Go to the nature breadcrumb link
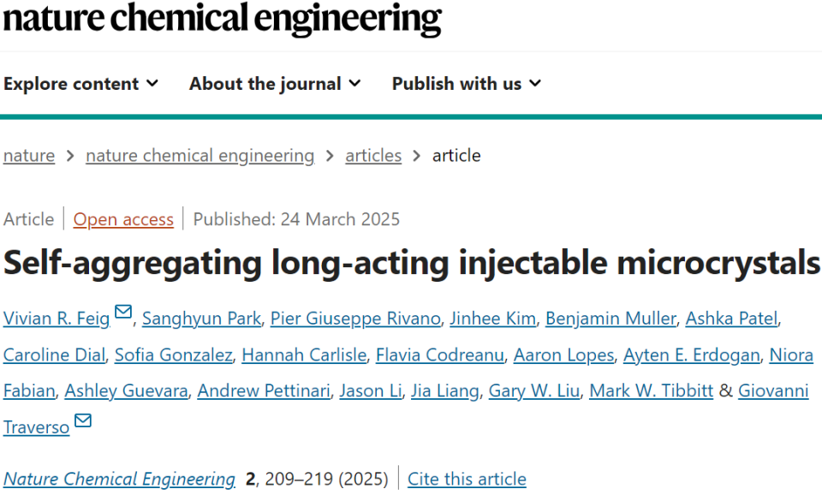 click(29, 156)
